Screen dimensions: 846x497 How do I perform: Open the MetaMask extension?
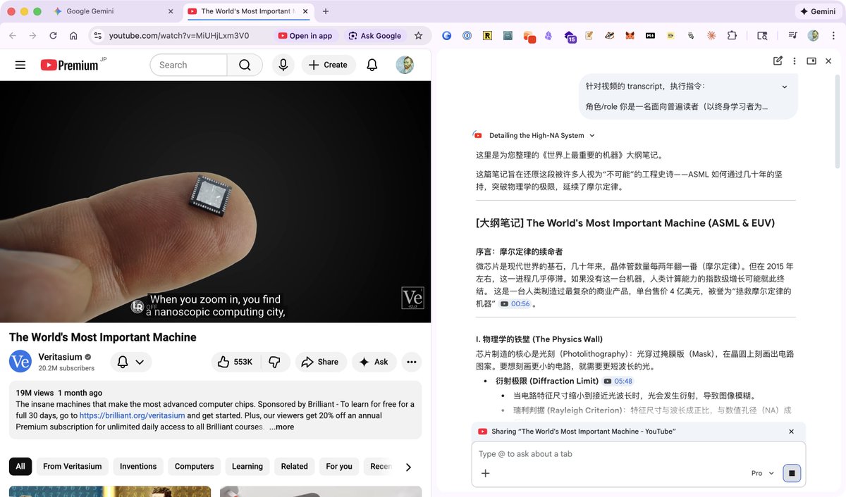click(x=629, y=35)
